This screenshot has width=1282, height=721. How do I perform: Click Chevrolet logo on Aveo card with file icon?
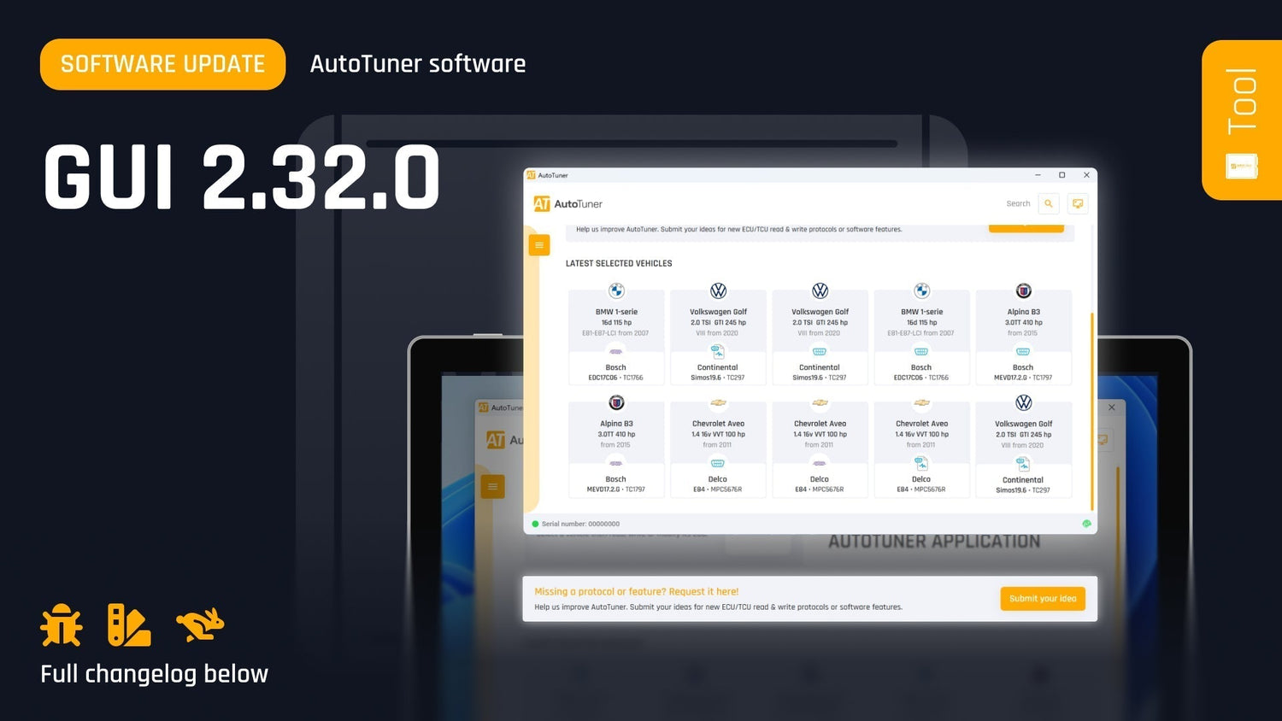point(921,402)
